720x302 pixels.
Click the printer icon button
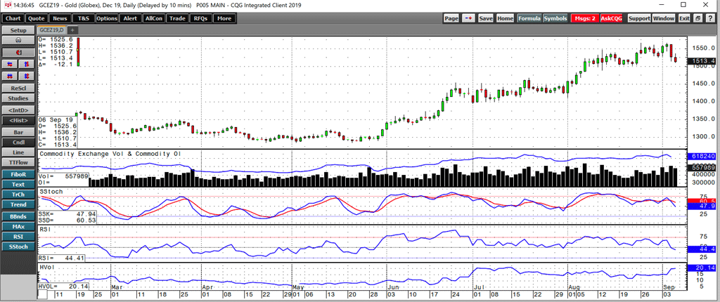18,41
